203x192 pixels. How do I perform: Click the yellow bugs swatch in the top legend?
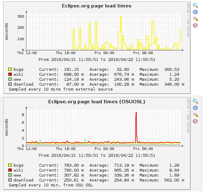(10, 69)
